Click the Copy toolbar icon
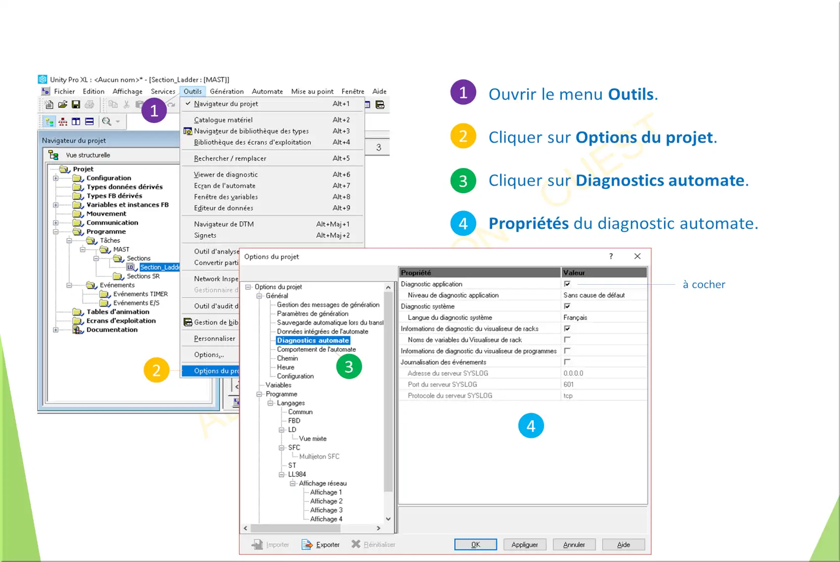Screen dimensions: 840x562 point(113,104)
